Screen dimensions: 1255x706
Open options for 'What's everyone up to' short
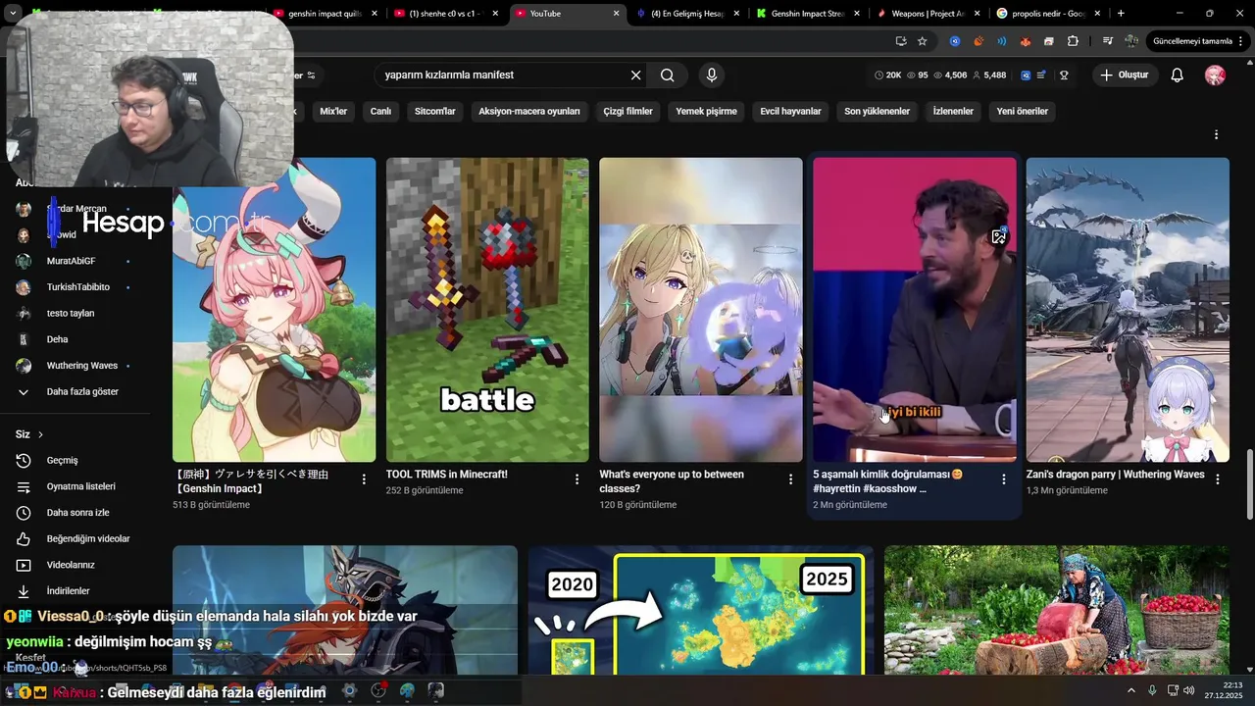[791, 479]
